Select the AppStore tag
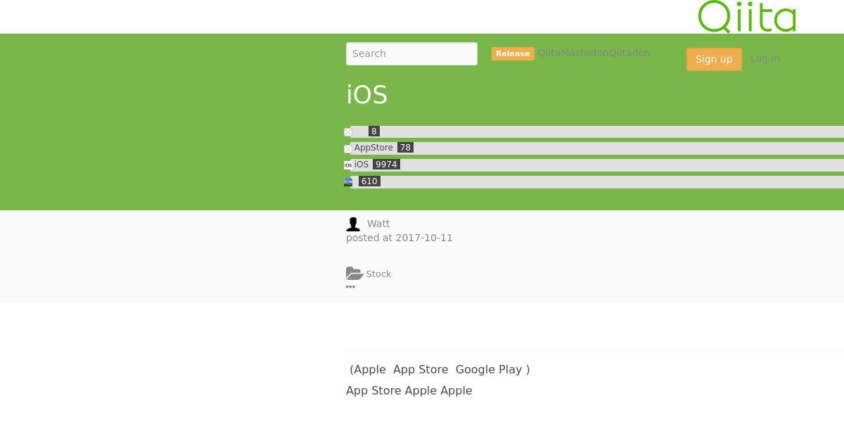The image size is (844, 443). [x=373, y=148]
